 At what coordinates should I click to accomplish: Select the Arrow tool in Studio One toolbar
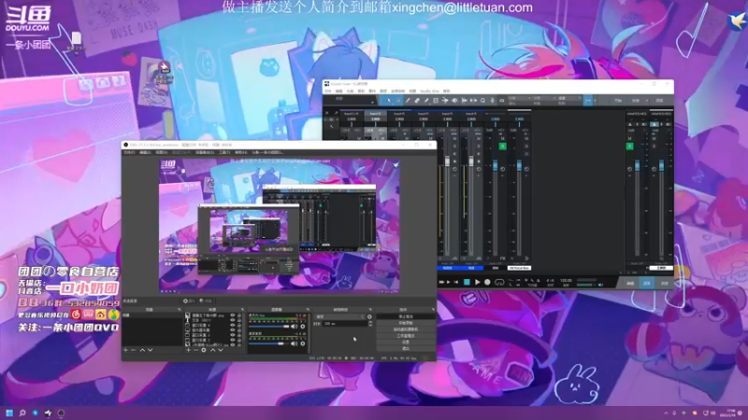(389, 101)
